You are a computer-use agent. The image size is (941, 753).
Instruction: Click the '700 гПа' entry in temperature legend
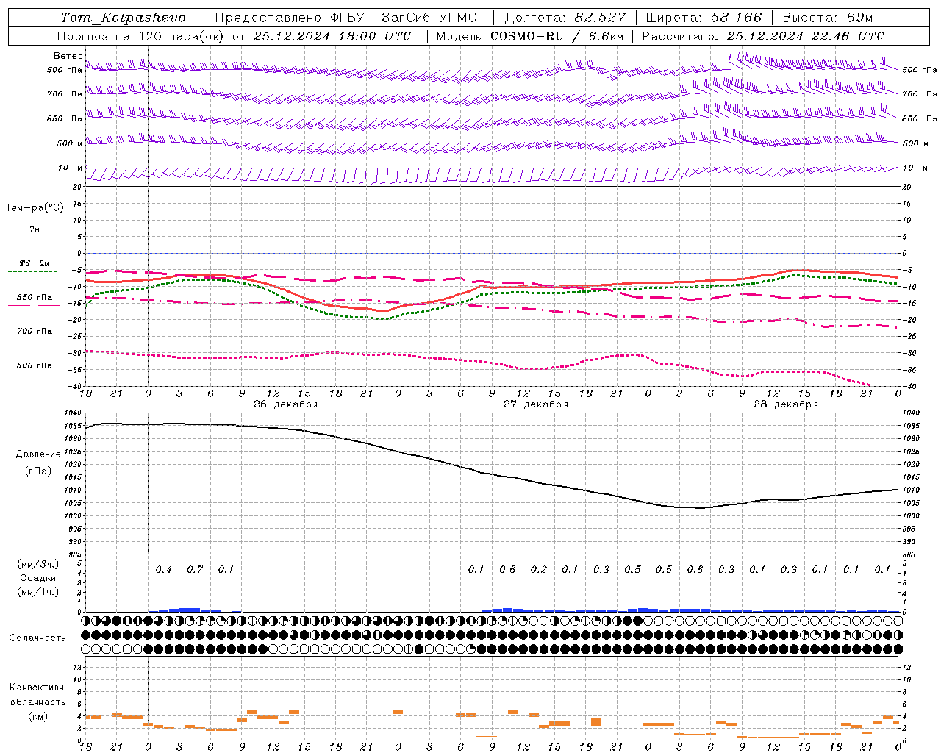pyautogui.click(x=35, y=331)
